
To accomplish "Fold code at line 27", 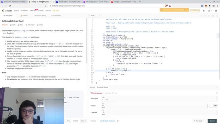I will [93, 60].
